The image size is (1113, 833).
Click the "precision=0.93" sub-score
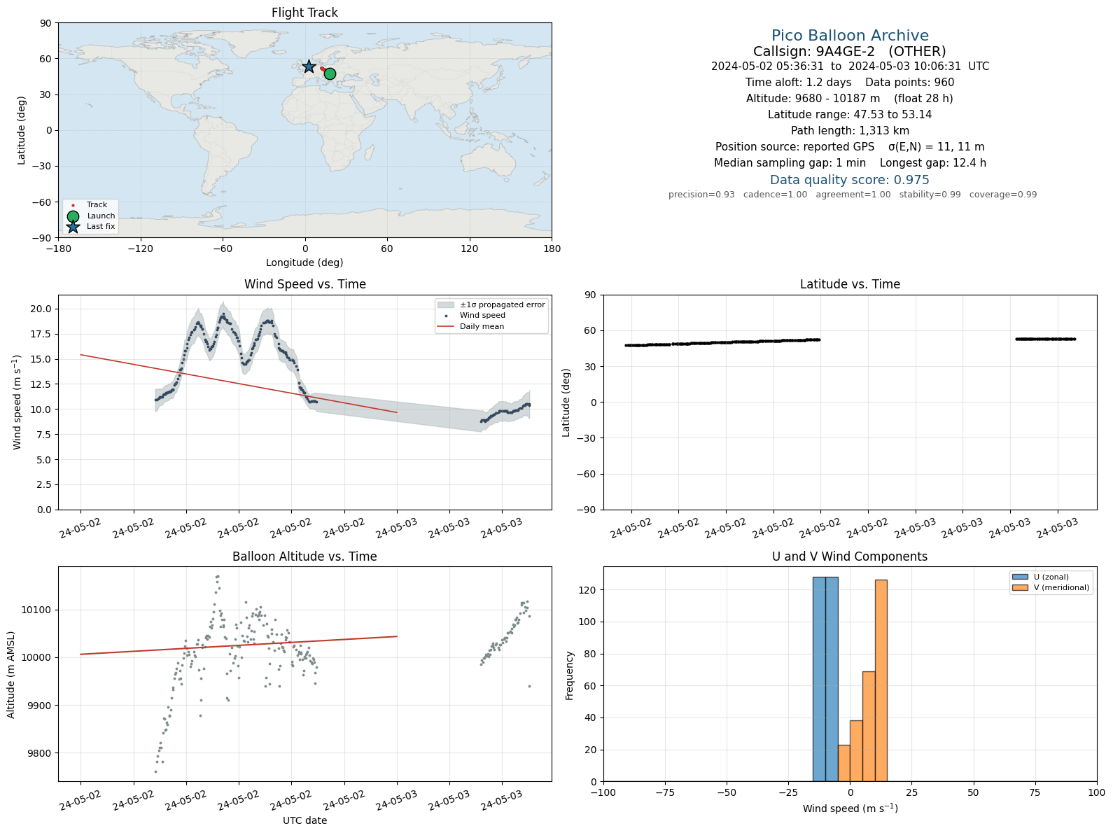tap(701, 195)
